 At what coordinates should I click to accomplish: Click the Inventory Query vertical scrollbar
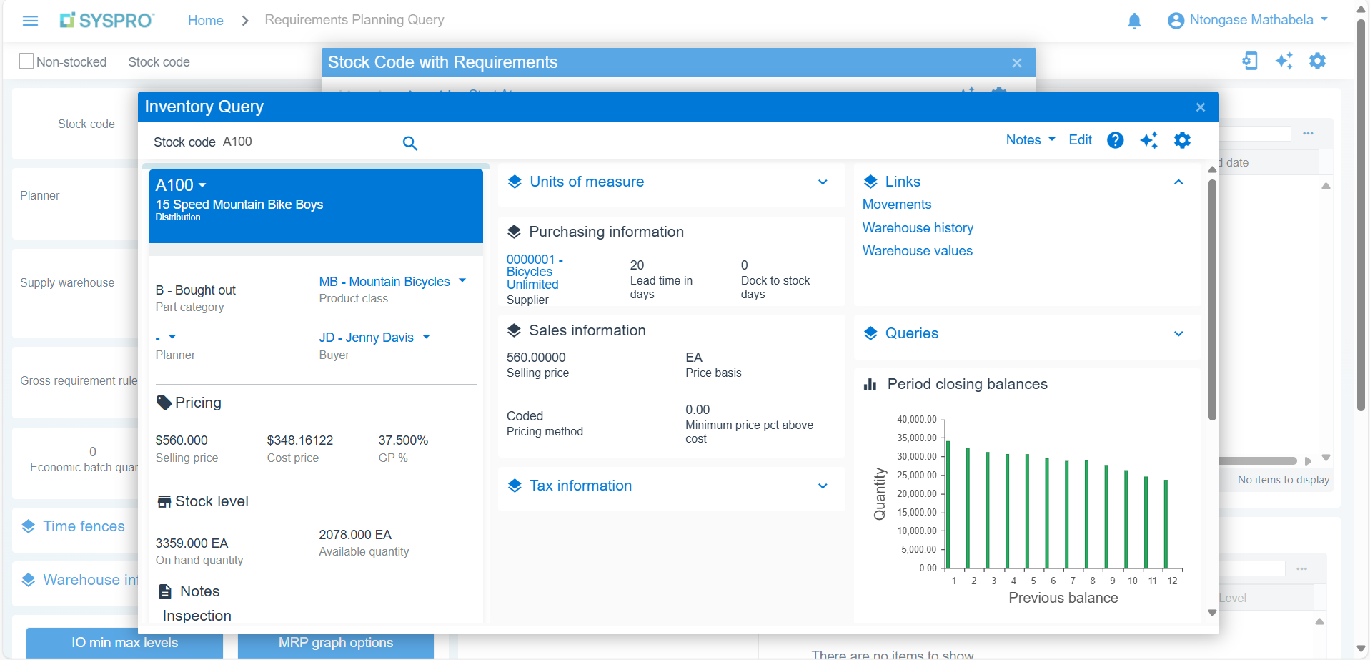click(1212, 300)
